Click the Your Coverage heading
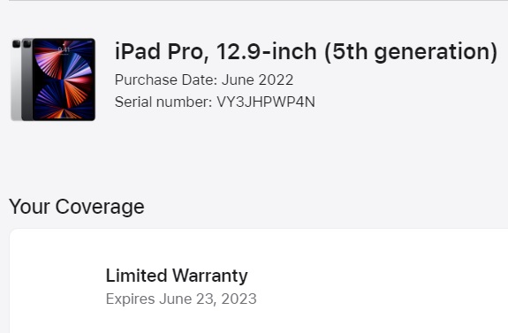The height and width of the screenshot is (333, 508). [77, 207]
